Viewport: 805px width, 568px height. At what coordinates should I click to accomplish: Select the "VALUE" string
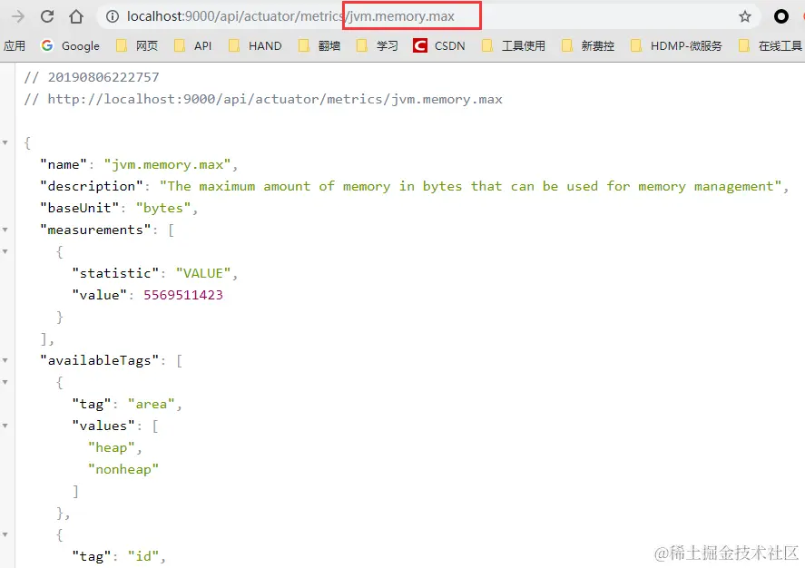point(203,273)
